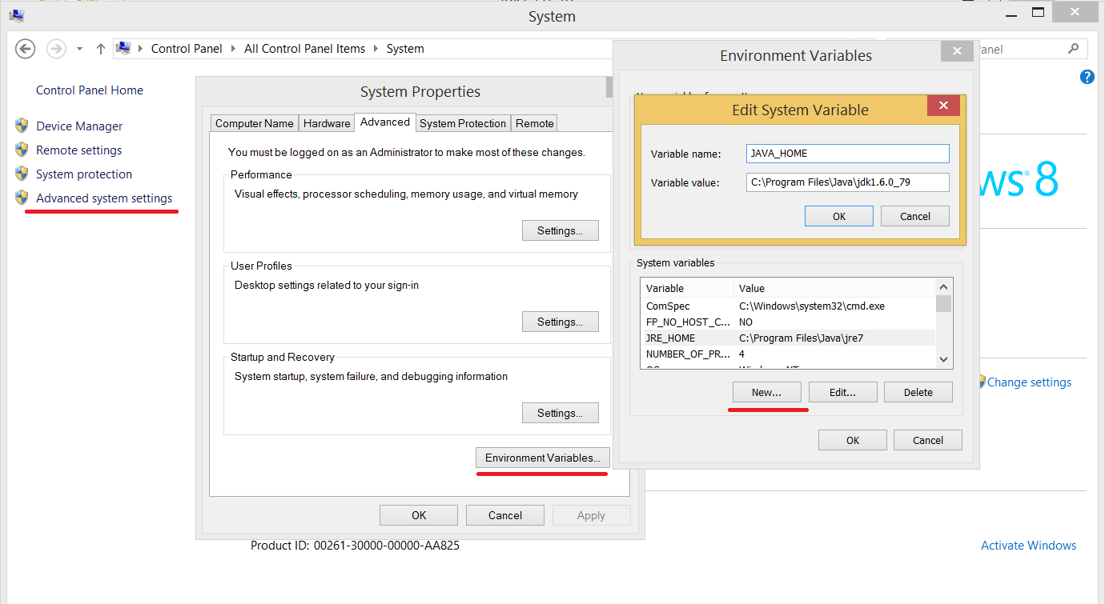Click the Device Manager shield icon
Image resolution: width=1105 pixels, height=604 pixels.
coord(22,126)
